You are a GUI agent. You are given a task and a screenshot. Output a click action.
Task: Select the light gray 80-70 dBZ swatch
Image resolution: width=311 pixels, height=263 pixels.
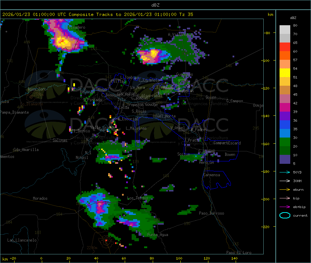tap(285, 30)
